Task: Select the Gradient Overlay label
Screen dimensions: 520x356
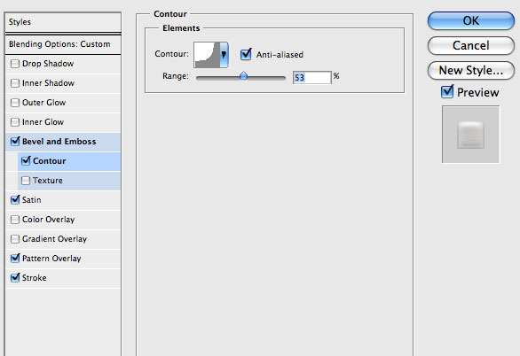Action: (54, 239)
